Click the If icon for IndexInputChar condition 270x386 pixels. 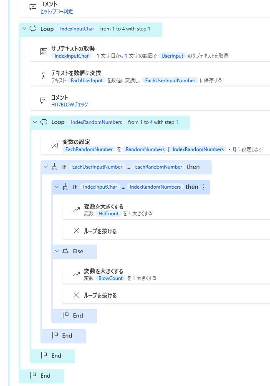pos(65,187)
